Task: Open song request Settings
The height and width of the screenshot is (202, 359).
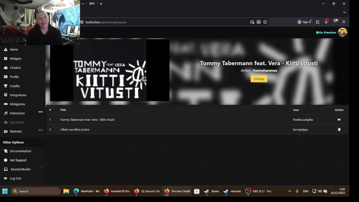Action: click(259, 79)
